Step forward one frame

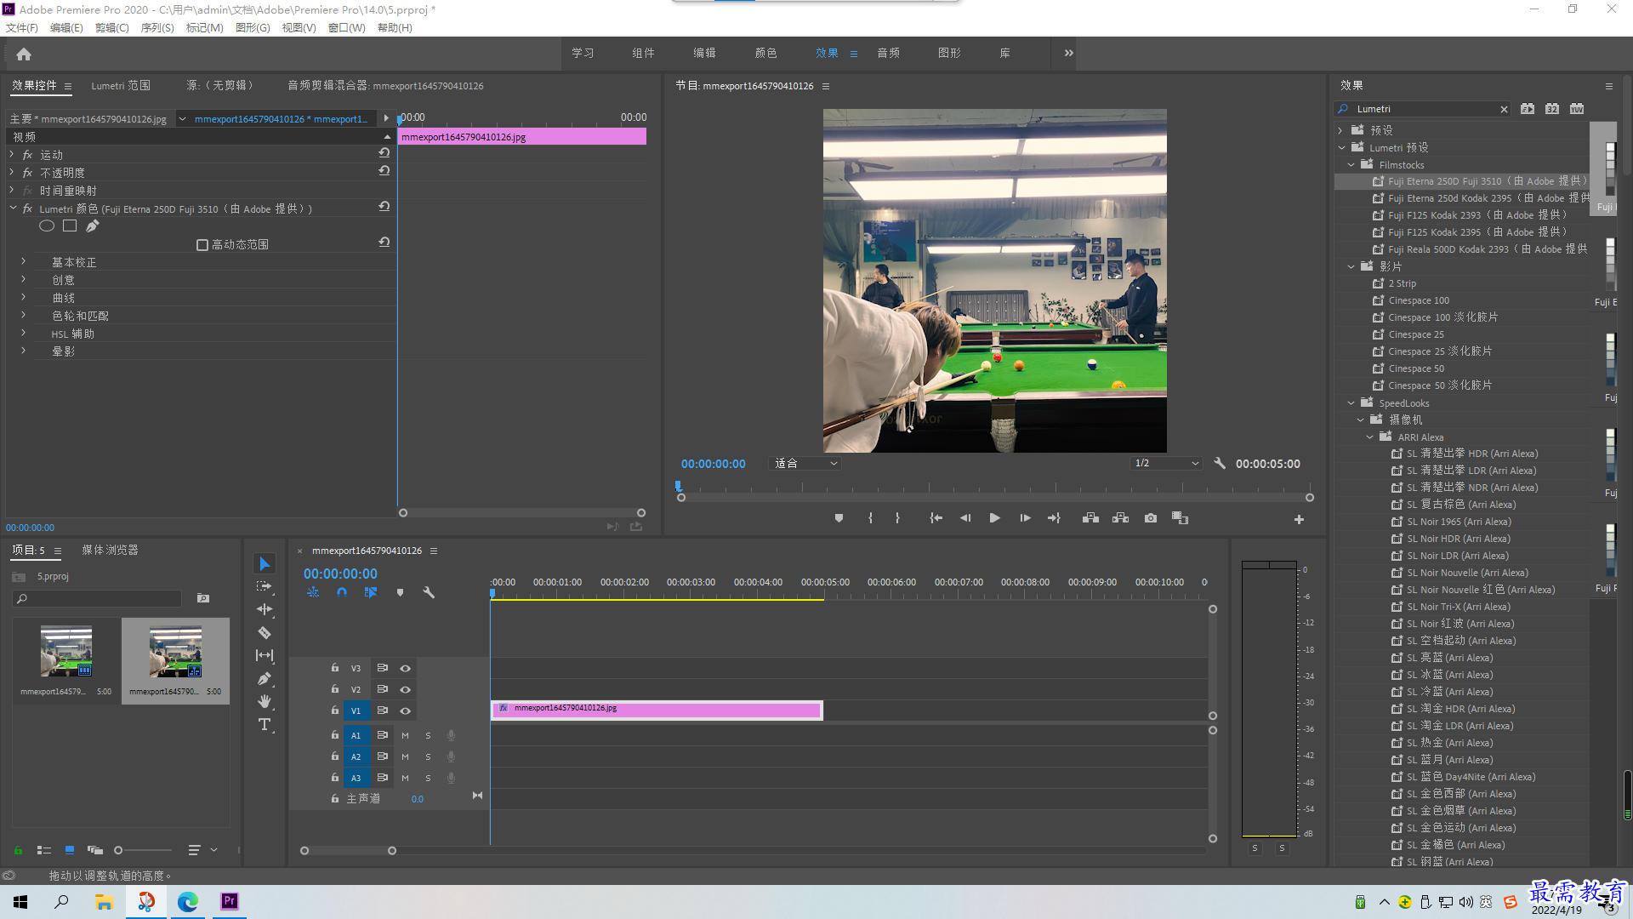(x=1025, y=518)
